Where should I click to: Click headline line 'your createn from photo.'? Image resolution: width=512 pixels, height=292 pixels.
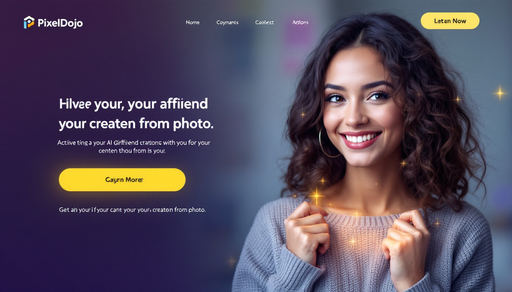tap(136, 123)
